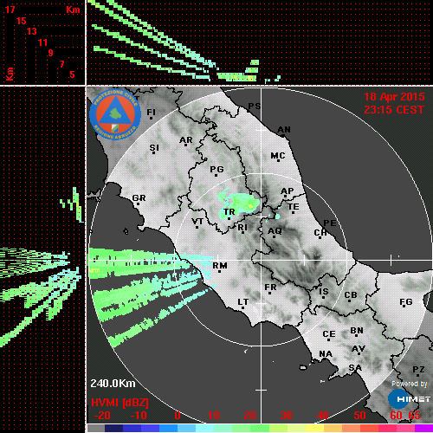This screenshot has width=433, height=433.
Task: Click the Protezione Civile Abruzzo logo
Action: 115,114
